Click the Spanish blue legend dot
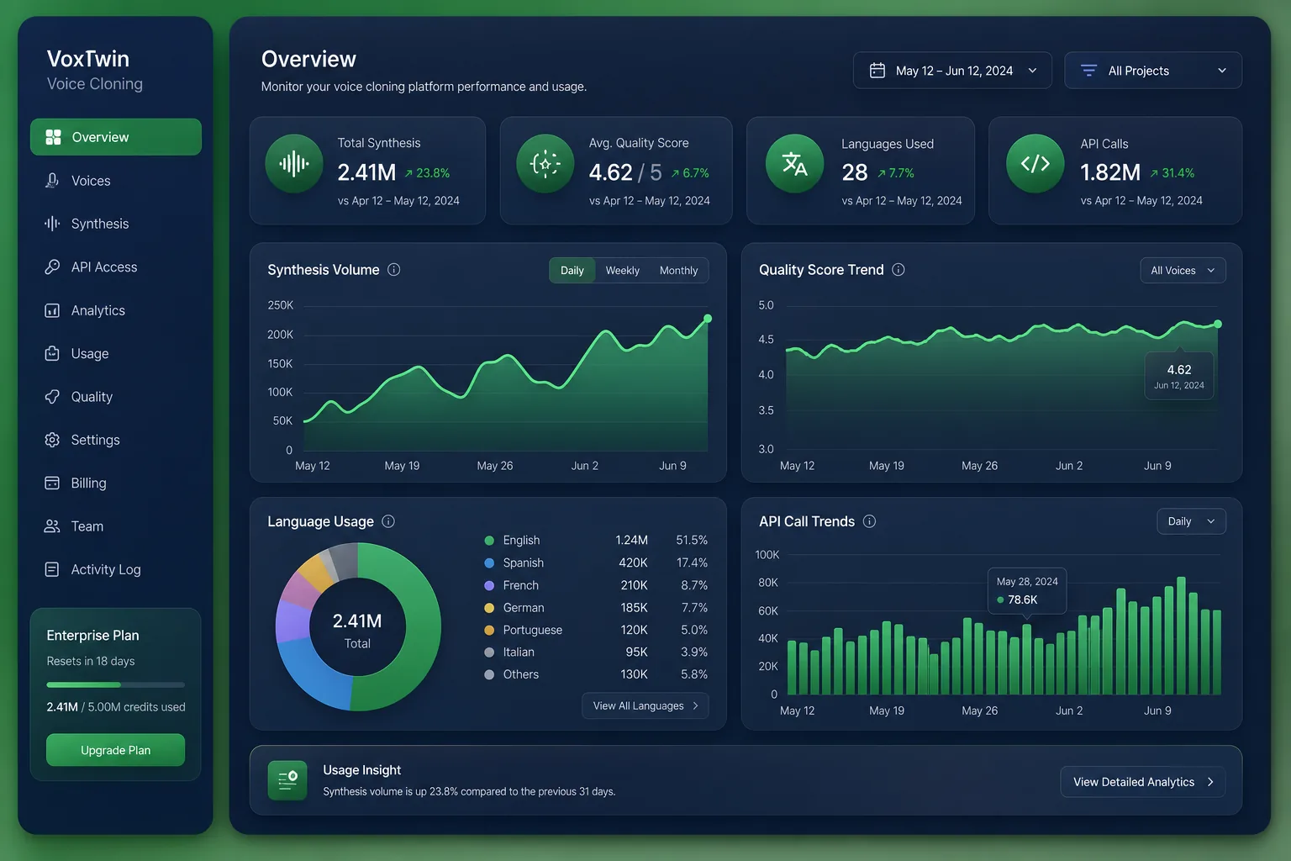Image resolution: width=1291 pixels, height=861 pixels. [489, 563]
